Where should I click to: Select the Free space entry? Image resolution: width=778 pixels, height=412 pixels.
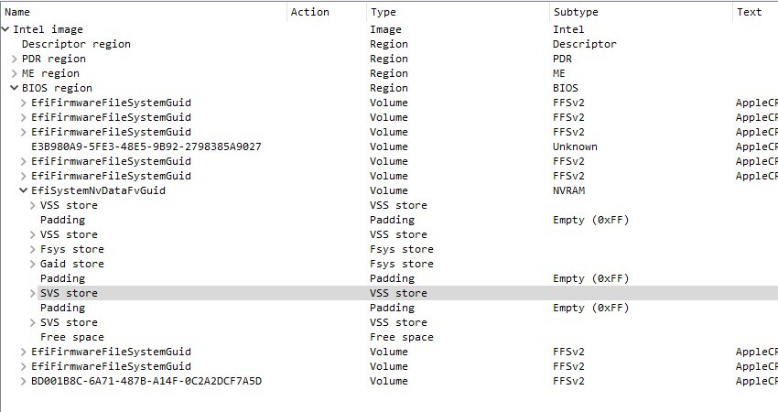(x=71, y=337)
